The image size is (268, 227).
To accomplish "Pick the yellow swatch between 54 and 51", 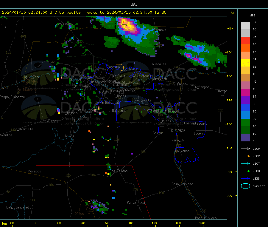I will click(245, 63).
